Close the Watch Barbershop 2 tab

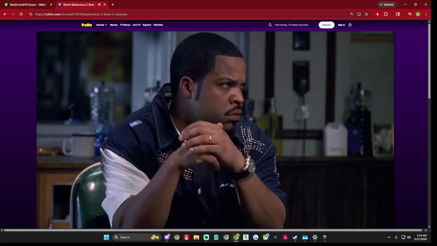click(x=104, y=4)
